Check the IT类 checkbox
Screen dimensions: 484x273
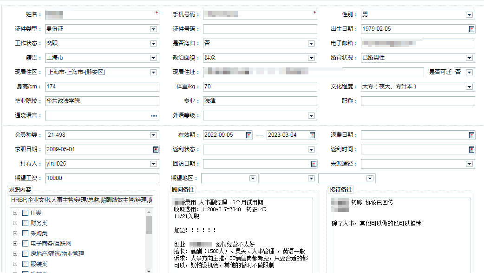[25, 213]
